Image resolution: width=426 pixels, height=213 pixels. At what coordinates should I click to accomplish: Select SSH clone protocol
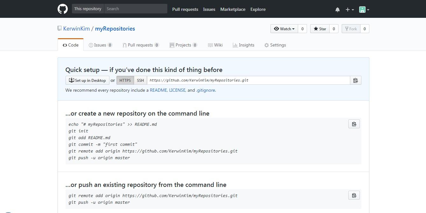[x=140, y=80]
